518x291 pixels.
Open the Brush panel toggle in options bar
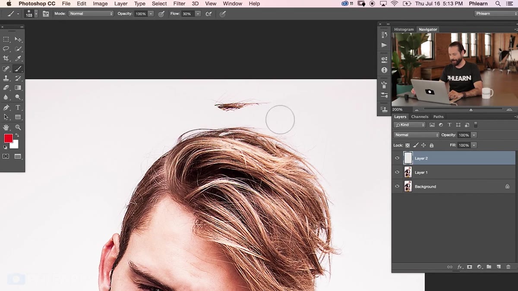46,14
